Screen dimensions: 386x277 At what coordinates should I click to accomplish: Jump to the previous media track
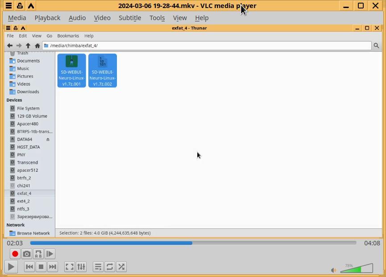coord(29,267)
